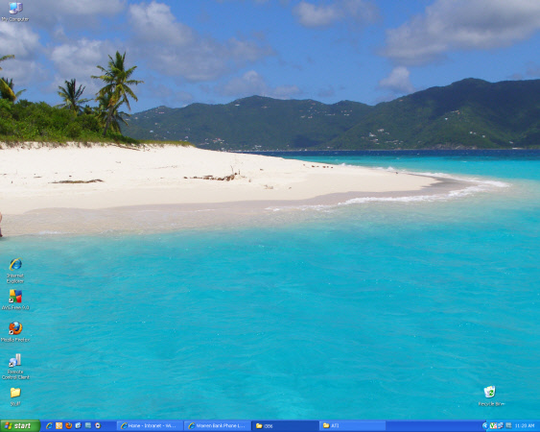This screenshot has width=540, height=432.
Task: Click the taskbar clock showing 11:20 AM
Action: (525, 426)
